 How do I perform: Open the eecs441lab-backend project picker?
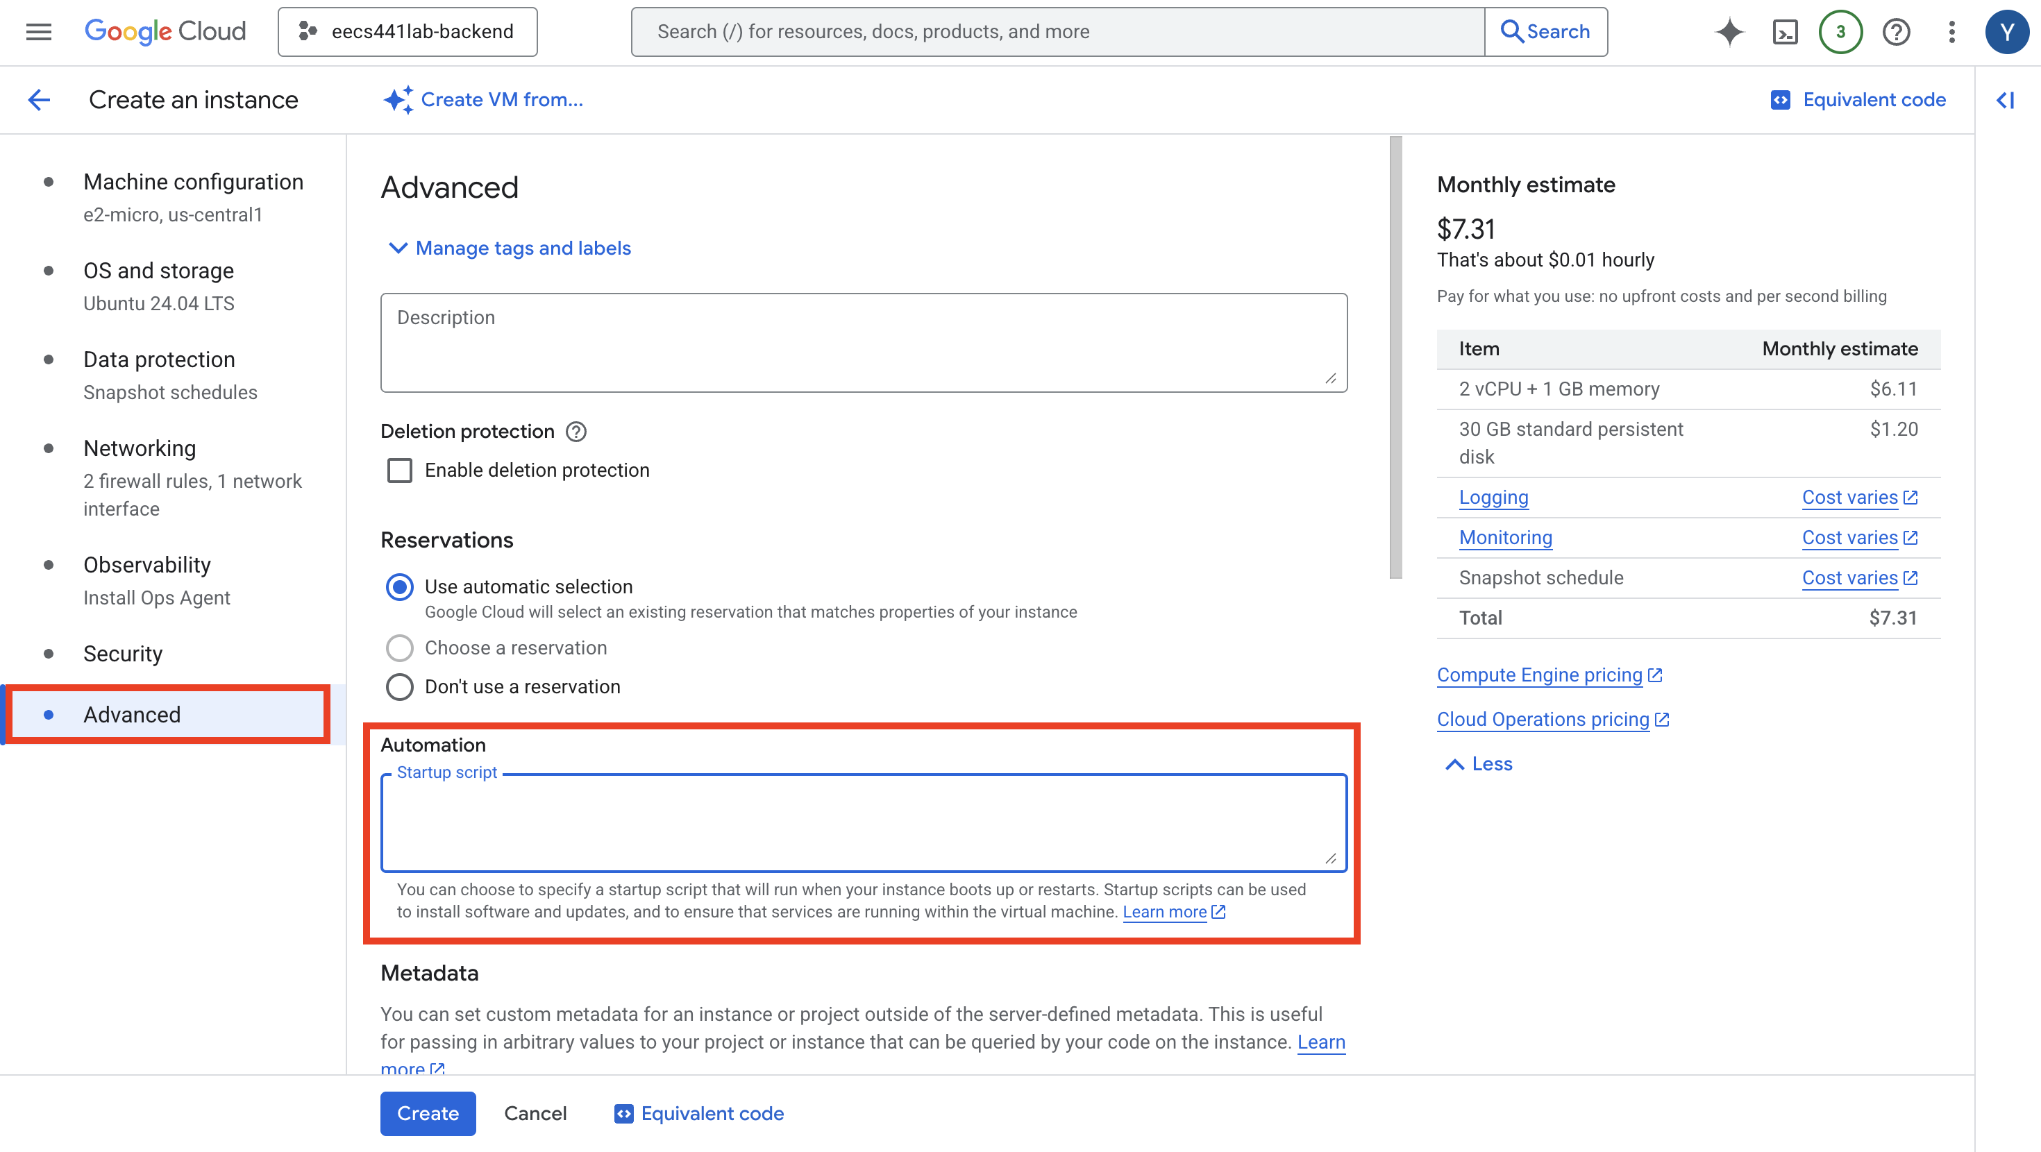pyautogui.click(x=408, y=32)
